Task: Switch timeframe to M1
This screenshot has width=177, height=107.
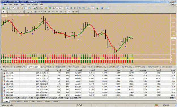Action: click(45, 12)
